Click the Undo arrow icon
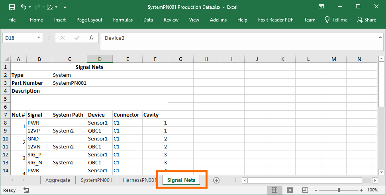Viewport: 386px width, 195px height. pos(23,7)
